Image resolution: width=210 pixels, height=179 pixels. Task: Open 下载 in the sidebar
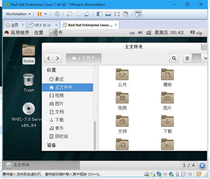tap(67, 120)
